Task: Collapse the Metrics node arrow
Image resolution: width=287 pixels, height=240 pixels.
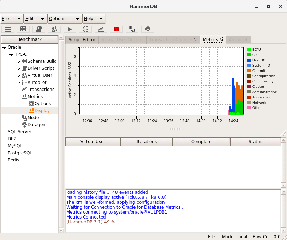Action: point(18,97)
